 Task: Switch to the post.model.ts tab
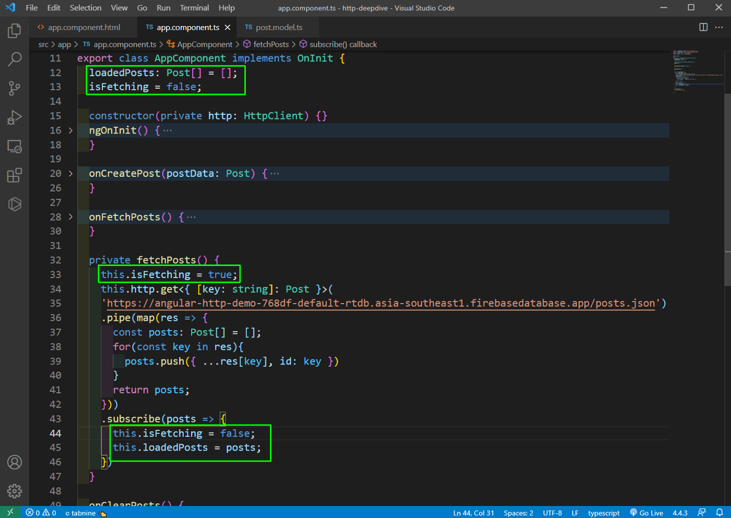point(279,27)
